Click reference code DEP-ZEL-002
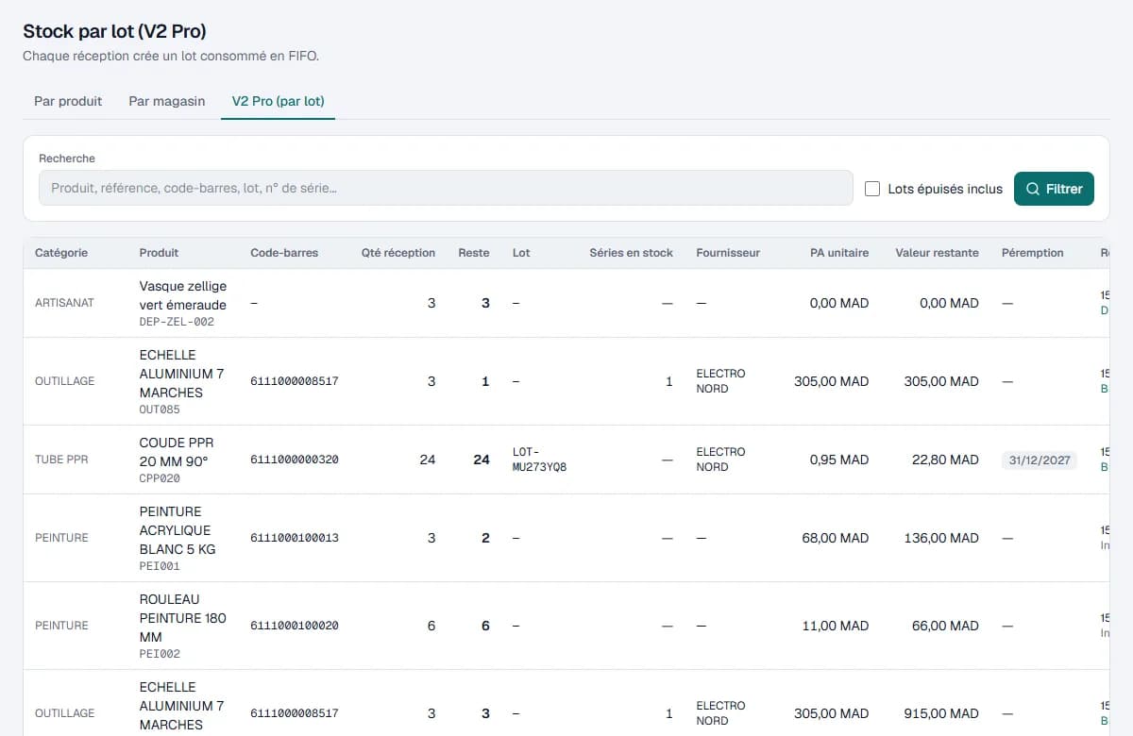The width and height of the screenshot is (1133, 736). (177, 322)
